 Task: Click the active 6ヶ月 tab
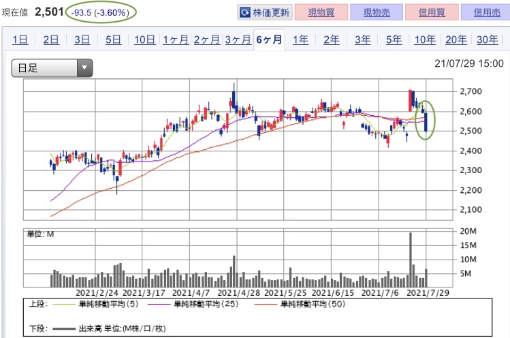(x=269, y=40)
